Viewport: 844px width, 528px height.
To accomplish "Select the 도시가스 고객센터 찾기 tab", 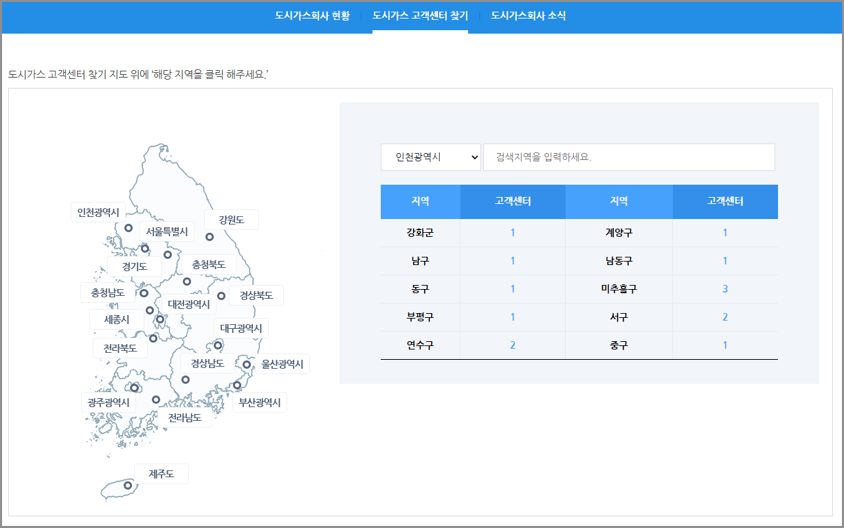I will click(420, 15).
